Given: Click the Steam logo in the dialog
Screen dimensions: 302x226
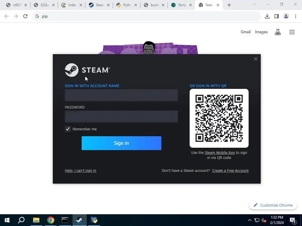Looking at the screenshot, I should tap(87, 70).
